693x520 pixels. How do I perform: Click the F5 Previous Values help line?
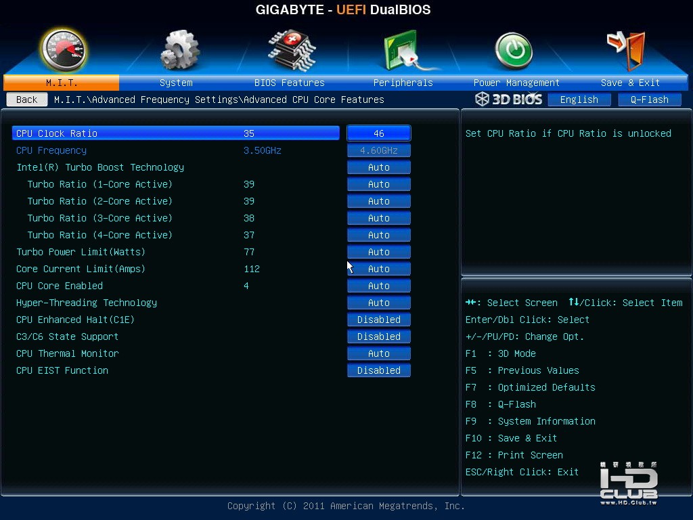coord(522,370)
